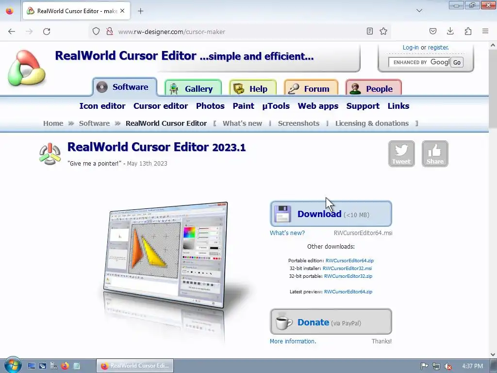Click the Donate via PayPal button
This screenshot has width=497, height=373.
[x=331, y=322]
